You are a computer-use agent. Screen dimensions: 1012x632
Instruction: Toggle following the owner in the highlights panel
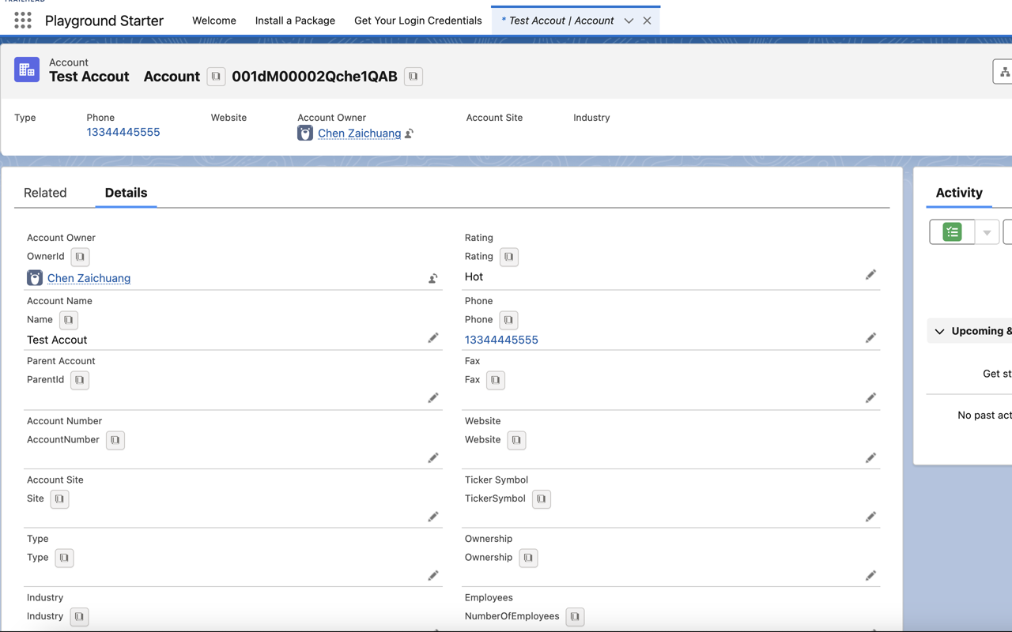[408, 134]
